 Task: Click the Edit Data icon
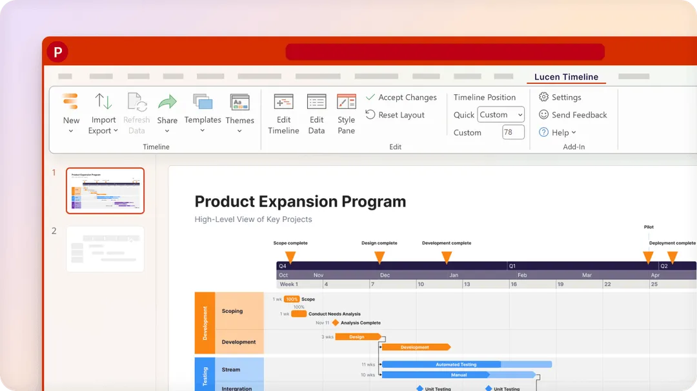(316, 102)
